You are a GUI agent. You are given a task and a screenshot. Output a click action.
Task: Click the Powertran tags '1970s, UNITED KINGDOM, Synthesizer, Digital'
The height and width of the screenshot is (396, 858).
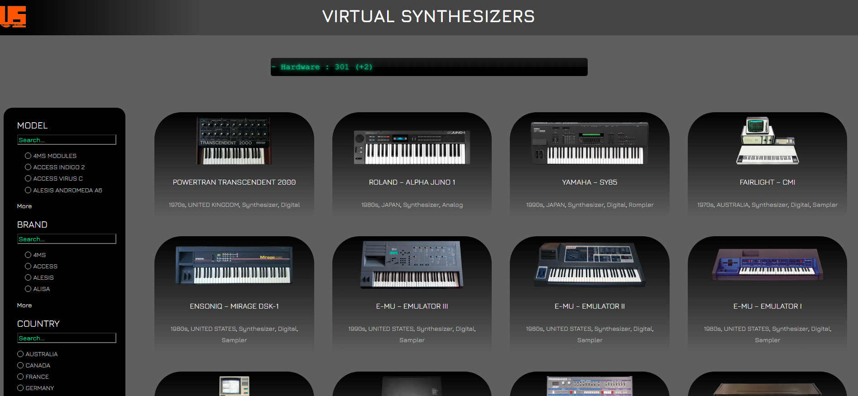coord(234,205)
